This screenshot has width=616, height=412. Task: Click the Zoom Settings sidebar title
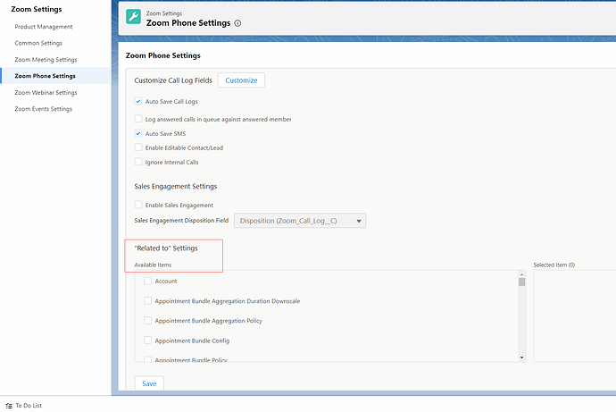37,9
